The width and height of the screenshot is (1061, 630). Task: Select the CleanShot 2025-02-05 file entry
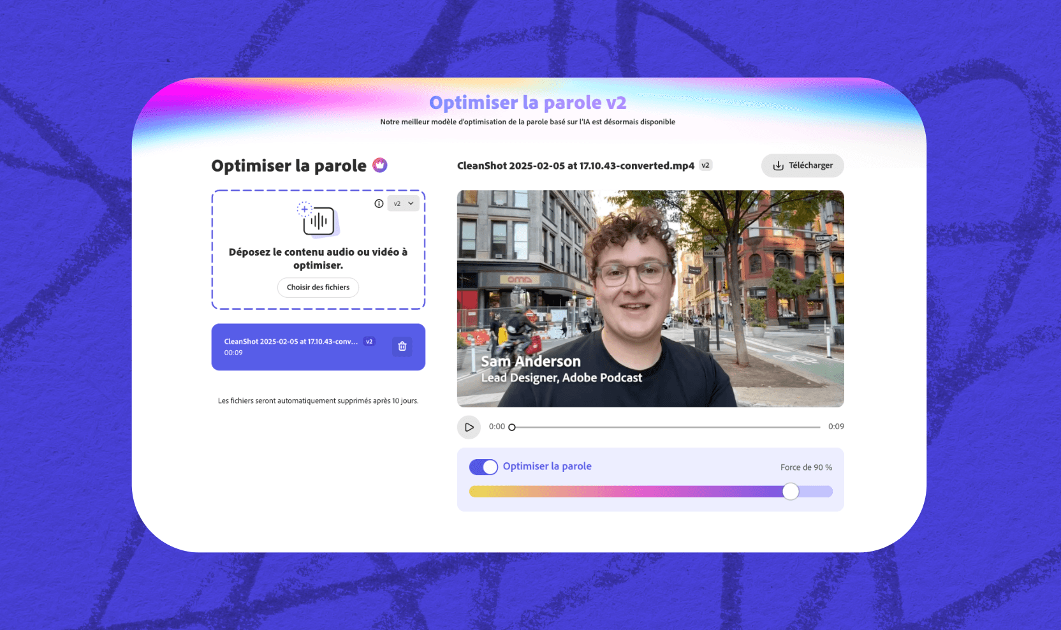click(x=318, y=347)
